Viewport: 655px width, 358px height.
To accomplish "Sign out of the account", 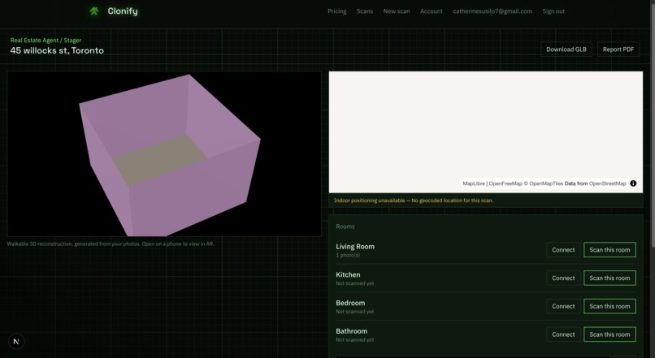I will click(553, 11).
